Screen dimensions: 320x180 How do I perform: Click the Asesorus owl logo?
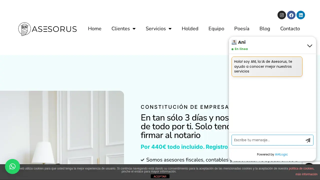(x=47, y=29)
